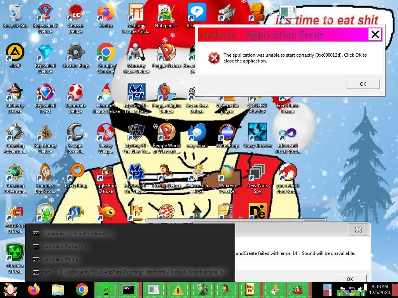
Task: Launch Winaero Tweaker shortcut
Action: (227, 179)
